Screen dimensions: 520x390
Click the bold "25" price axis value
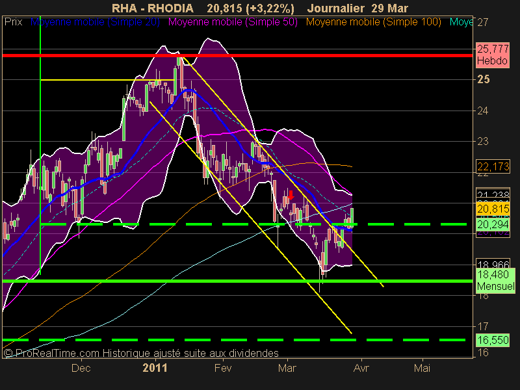483,79
